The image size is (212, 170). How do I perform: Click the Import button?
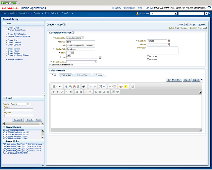(187, 80)
